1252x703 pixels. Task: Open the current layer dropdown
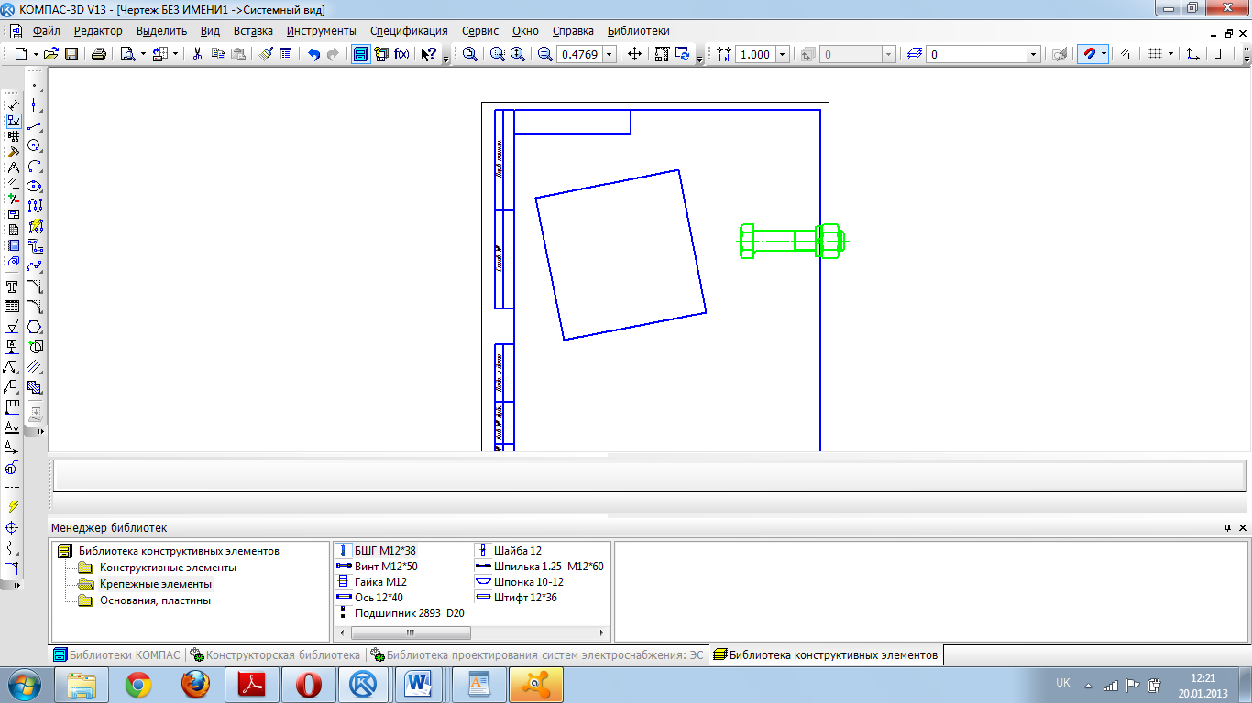[1034, 55]
